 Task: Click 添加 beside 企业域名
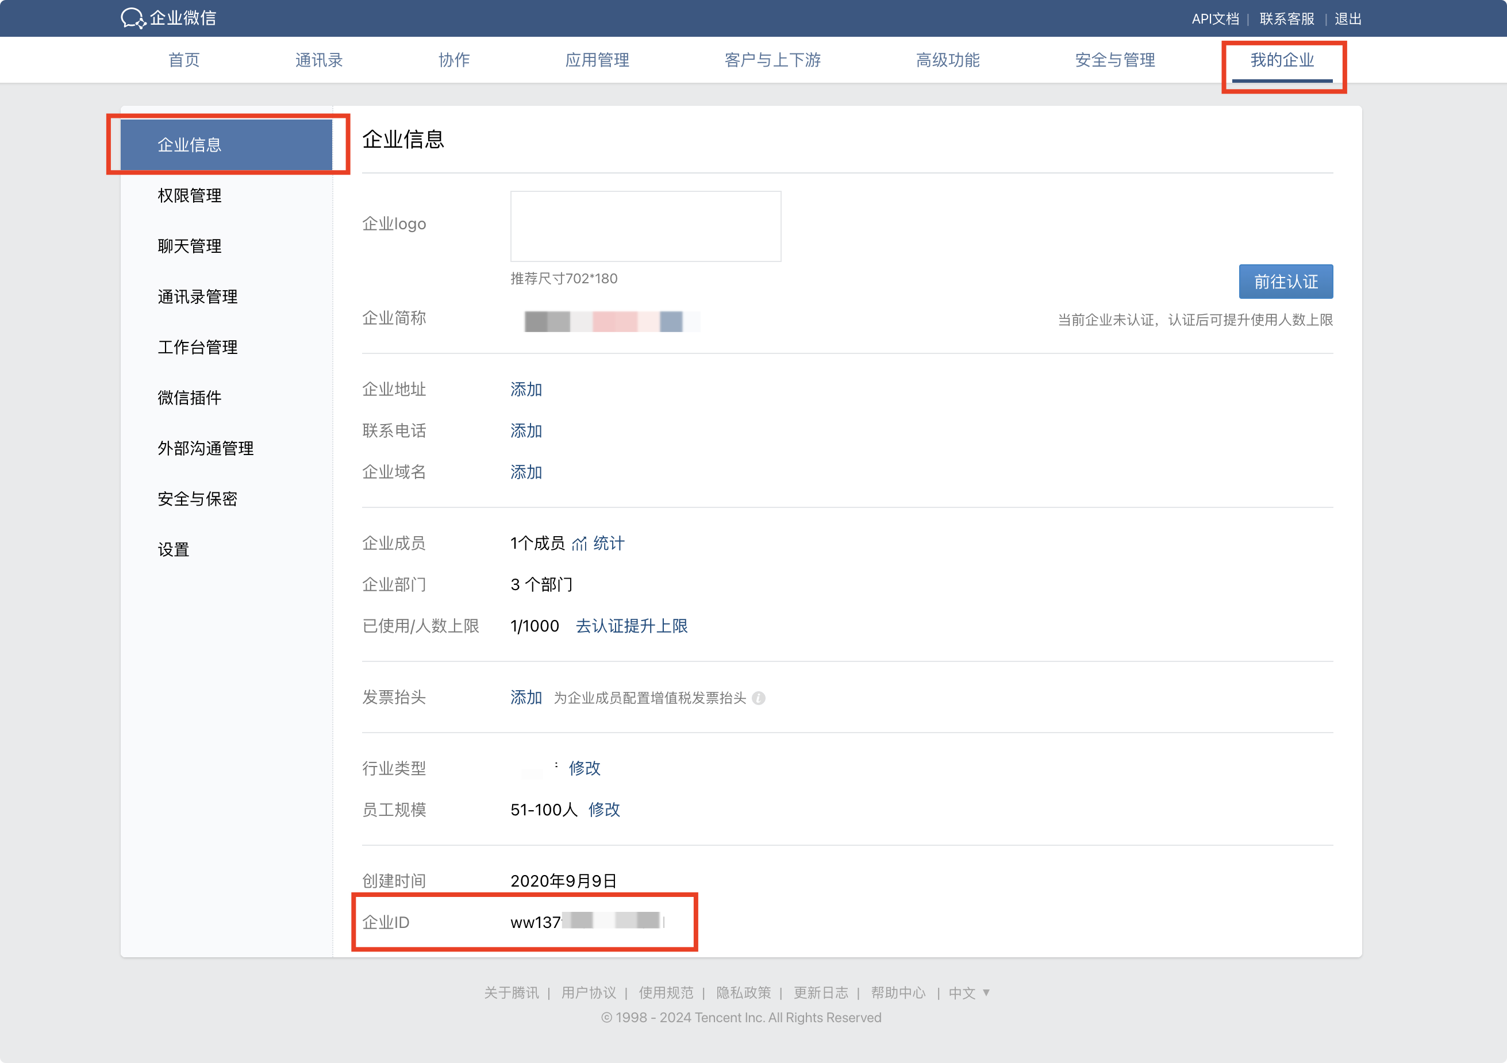pyautogui.click(x=526, y=472)
